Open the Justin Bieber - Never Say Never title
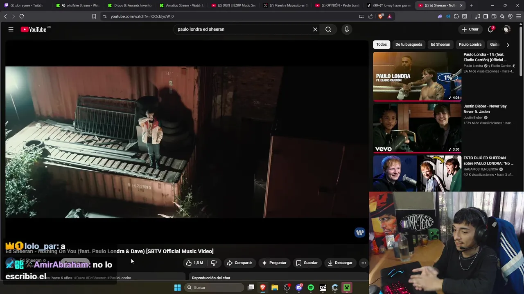Screen dimensions: 524x294 click(x=485, y=109)
